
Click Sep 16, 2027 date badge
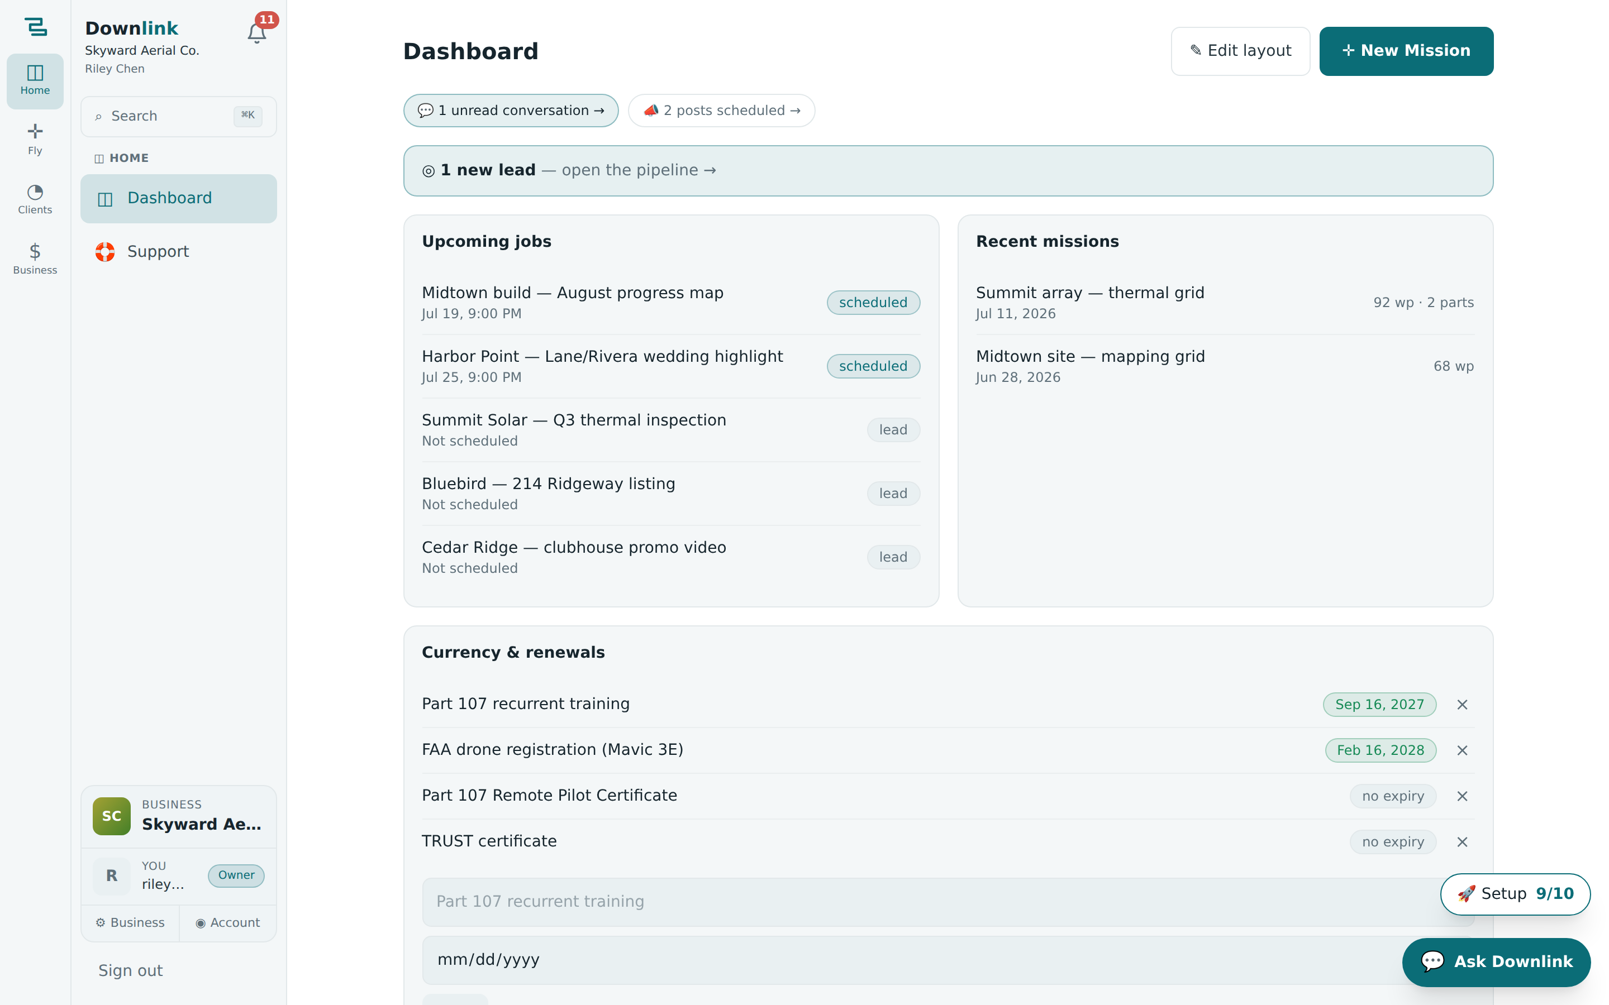point(1379,705)
